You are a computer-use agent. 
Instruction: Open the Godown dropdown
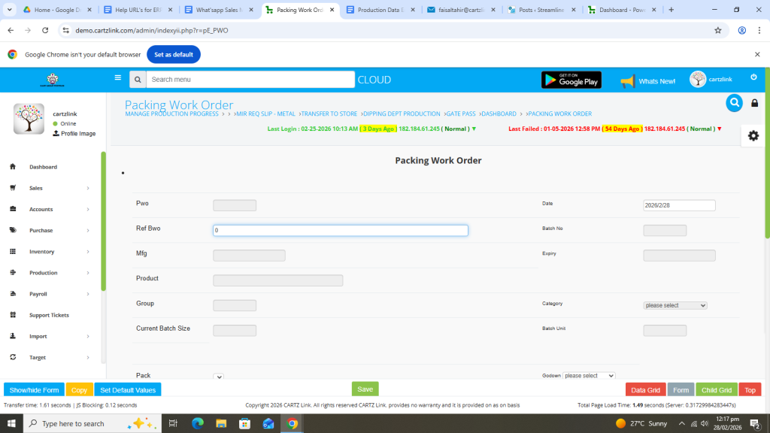coord(589,376)
